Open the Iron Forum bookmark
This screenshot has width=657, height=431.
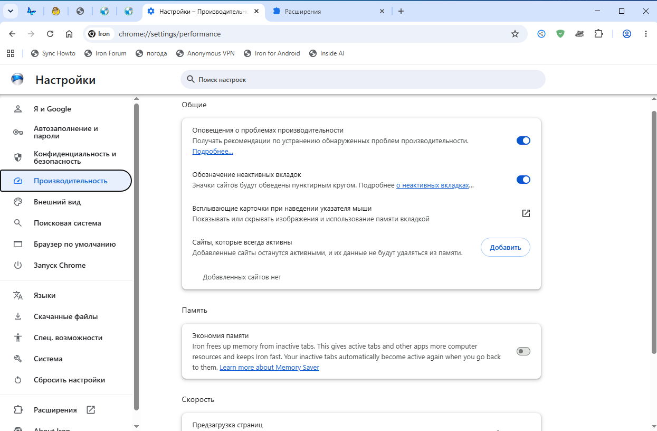pyautogui.click(x=105, y=53)
